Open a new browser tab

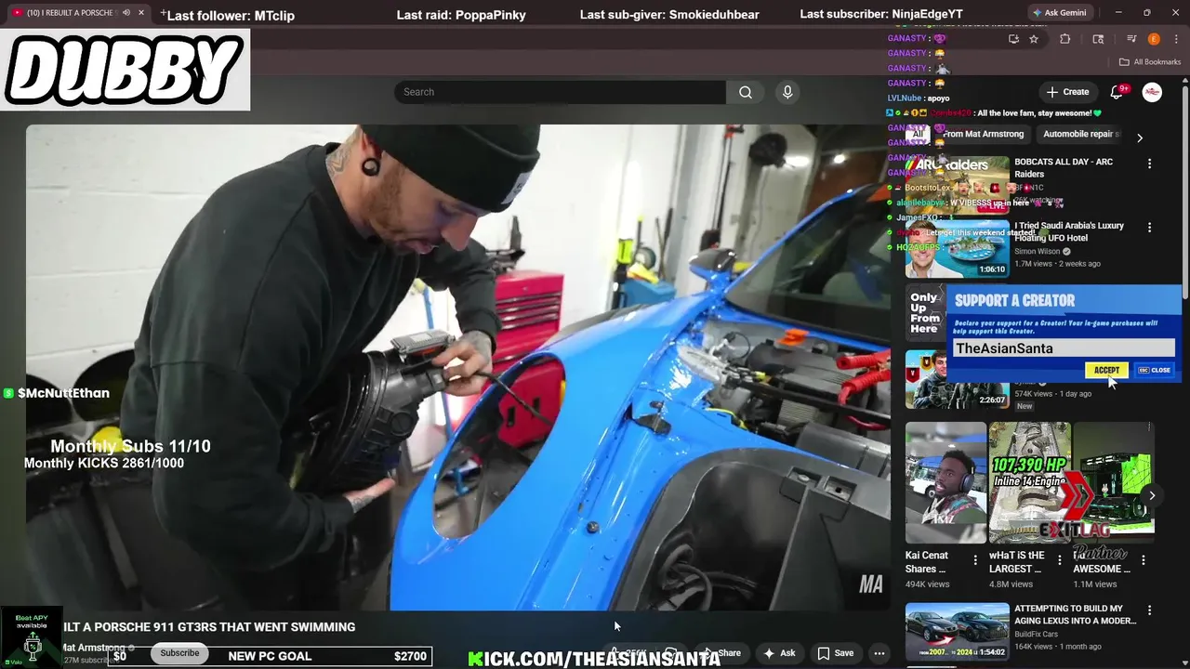[x=164, y=13]
